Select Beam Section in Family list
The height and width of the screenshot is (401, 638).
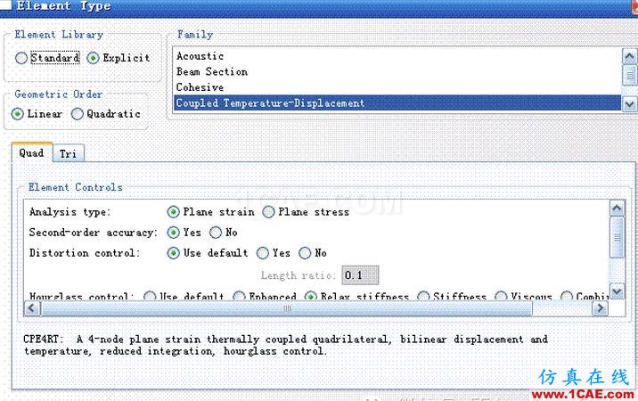pos(212,71)
